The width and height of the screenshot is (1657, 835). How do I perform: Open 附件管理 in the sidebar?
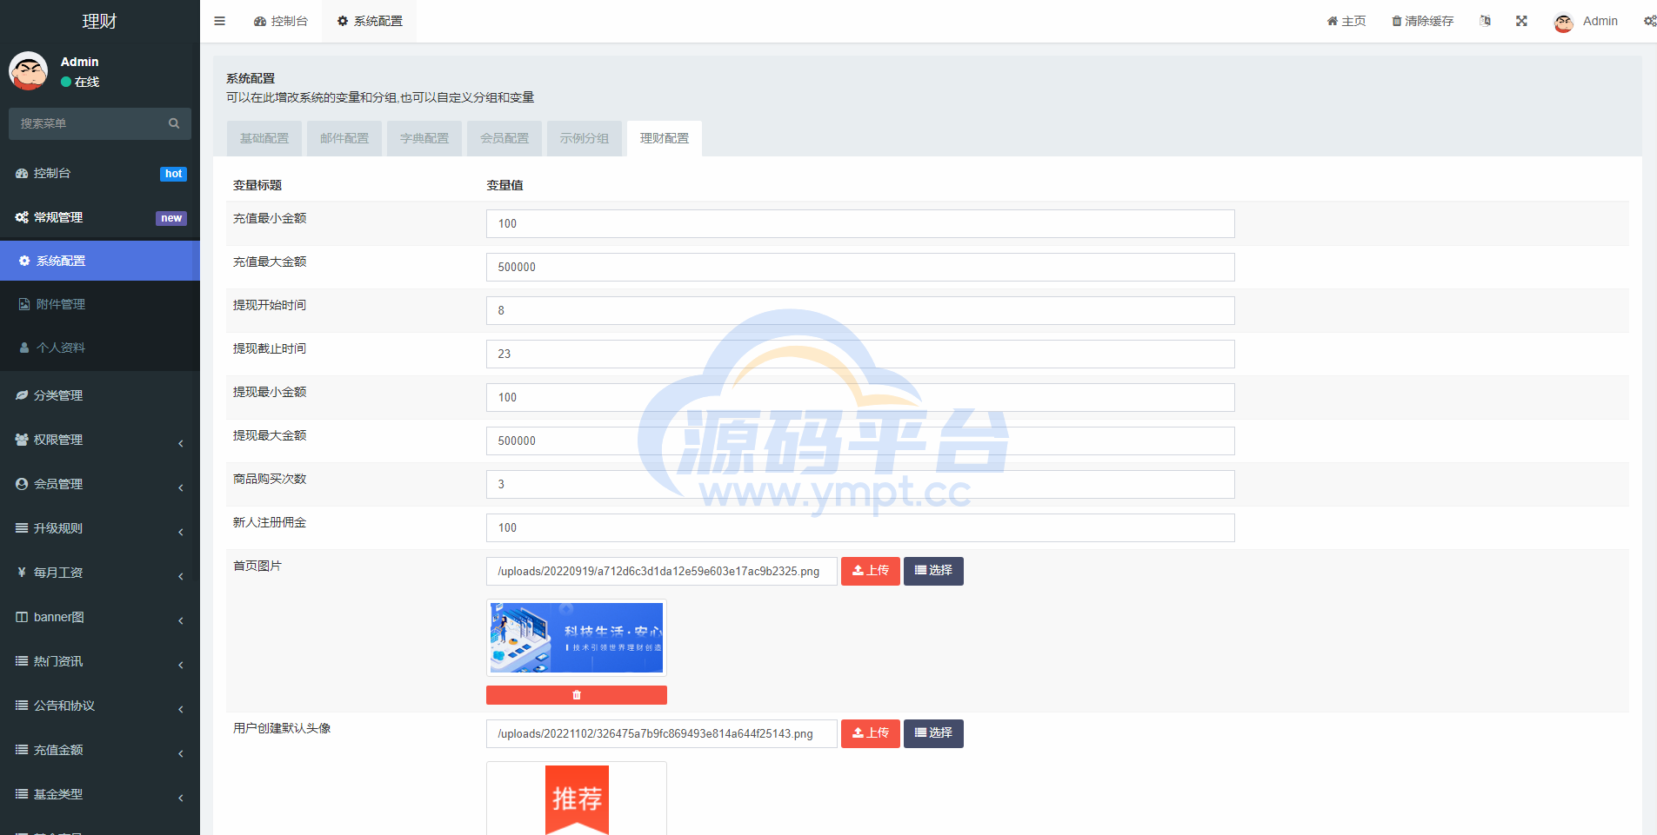coord(100,304)
